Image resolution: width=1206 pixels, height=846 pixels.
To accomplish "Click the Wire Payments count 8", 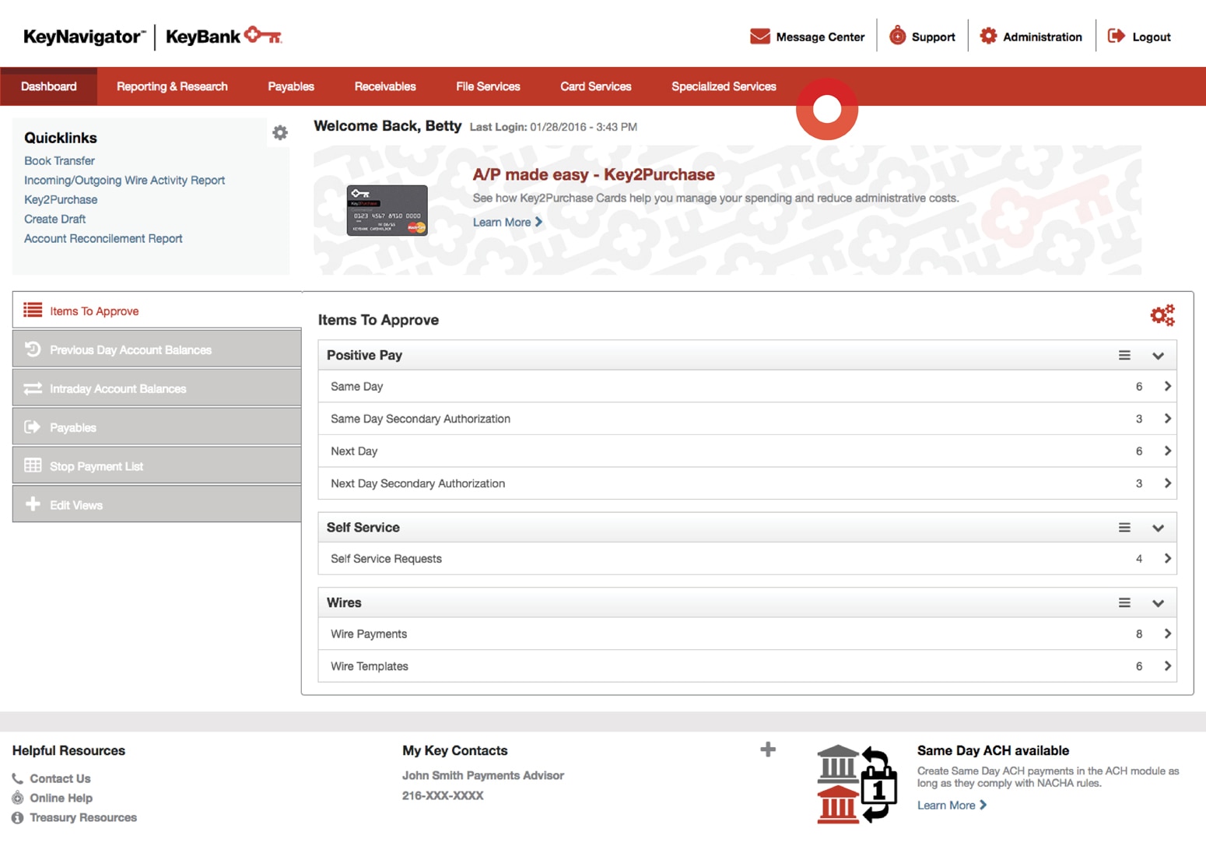I will pyautogui.click(x=1139, y=634).
